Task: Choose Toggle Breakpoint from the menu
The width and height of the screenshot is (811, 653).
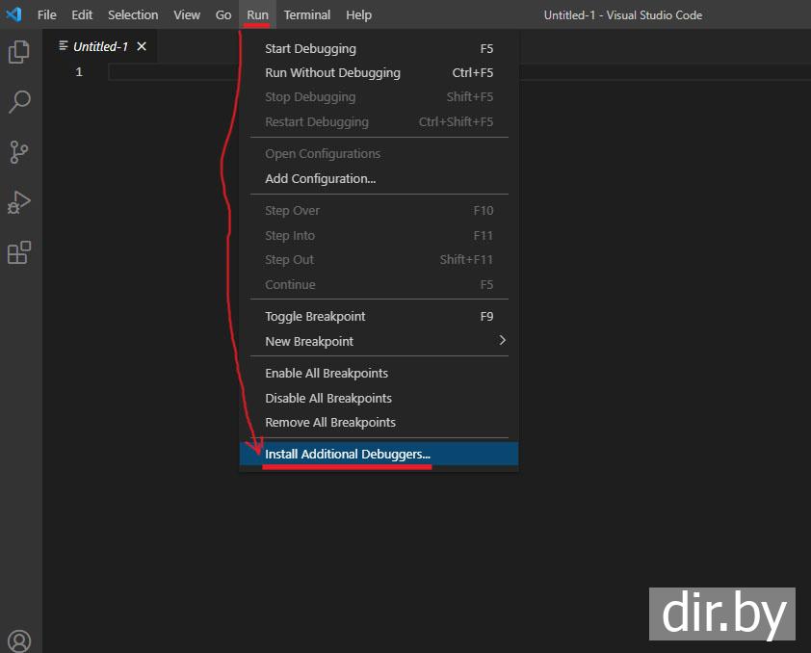Action: pyautogui.click(x=315, y=316)
